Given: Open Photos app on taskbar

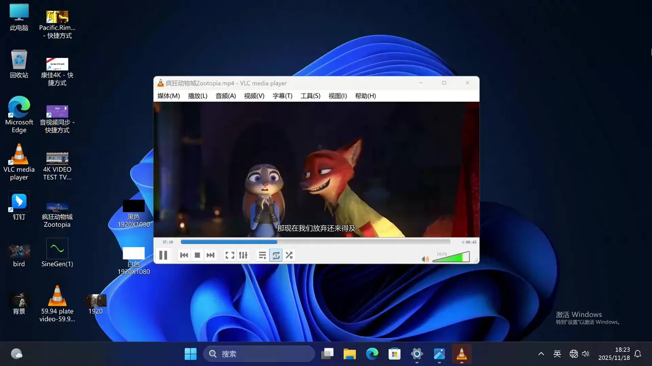Looking at the screenshot, I should 439,354.
